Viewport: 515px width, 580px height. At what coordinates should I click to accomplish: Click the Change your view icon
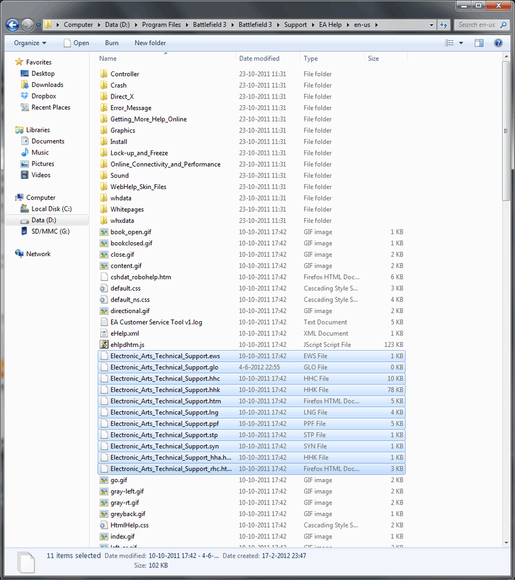point(449,43)
